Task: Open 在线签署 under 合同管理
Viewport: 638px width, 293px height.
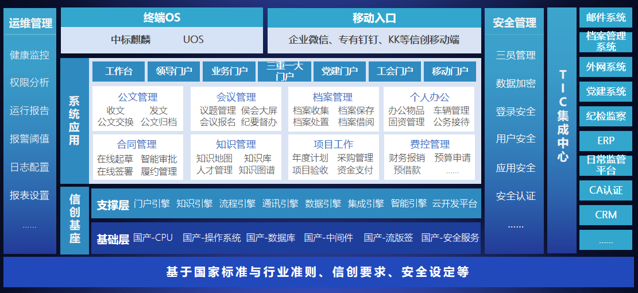Action: click(x=115, y=171)
